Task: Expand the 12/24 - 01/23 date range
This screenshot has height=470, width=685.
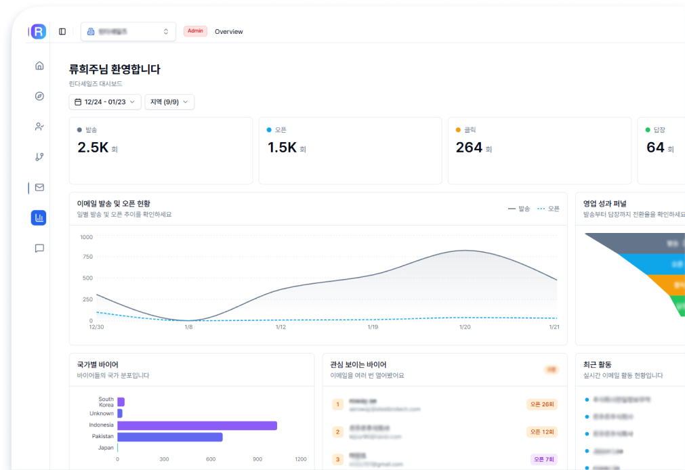Action: pos(104,102)
